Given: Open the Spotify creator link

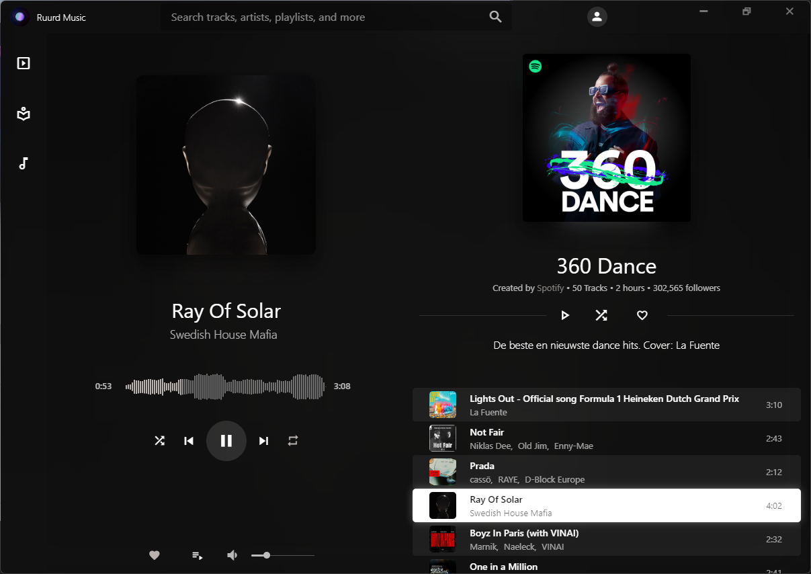Looking at the screenshot, I should [x=550, y=288].
